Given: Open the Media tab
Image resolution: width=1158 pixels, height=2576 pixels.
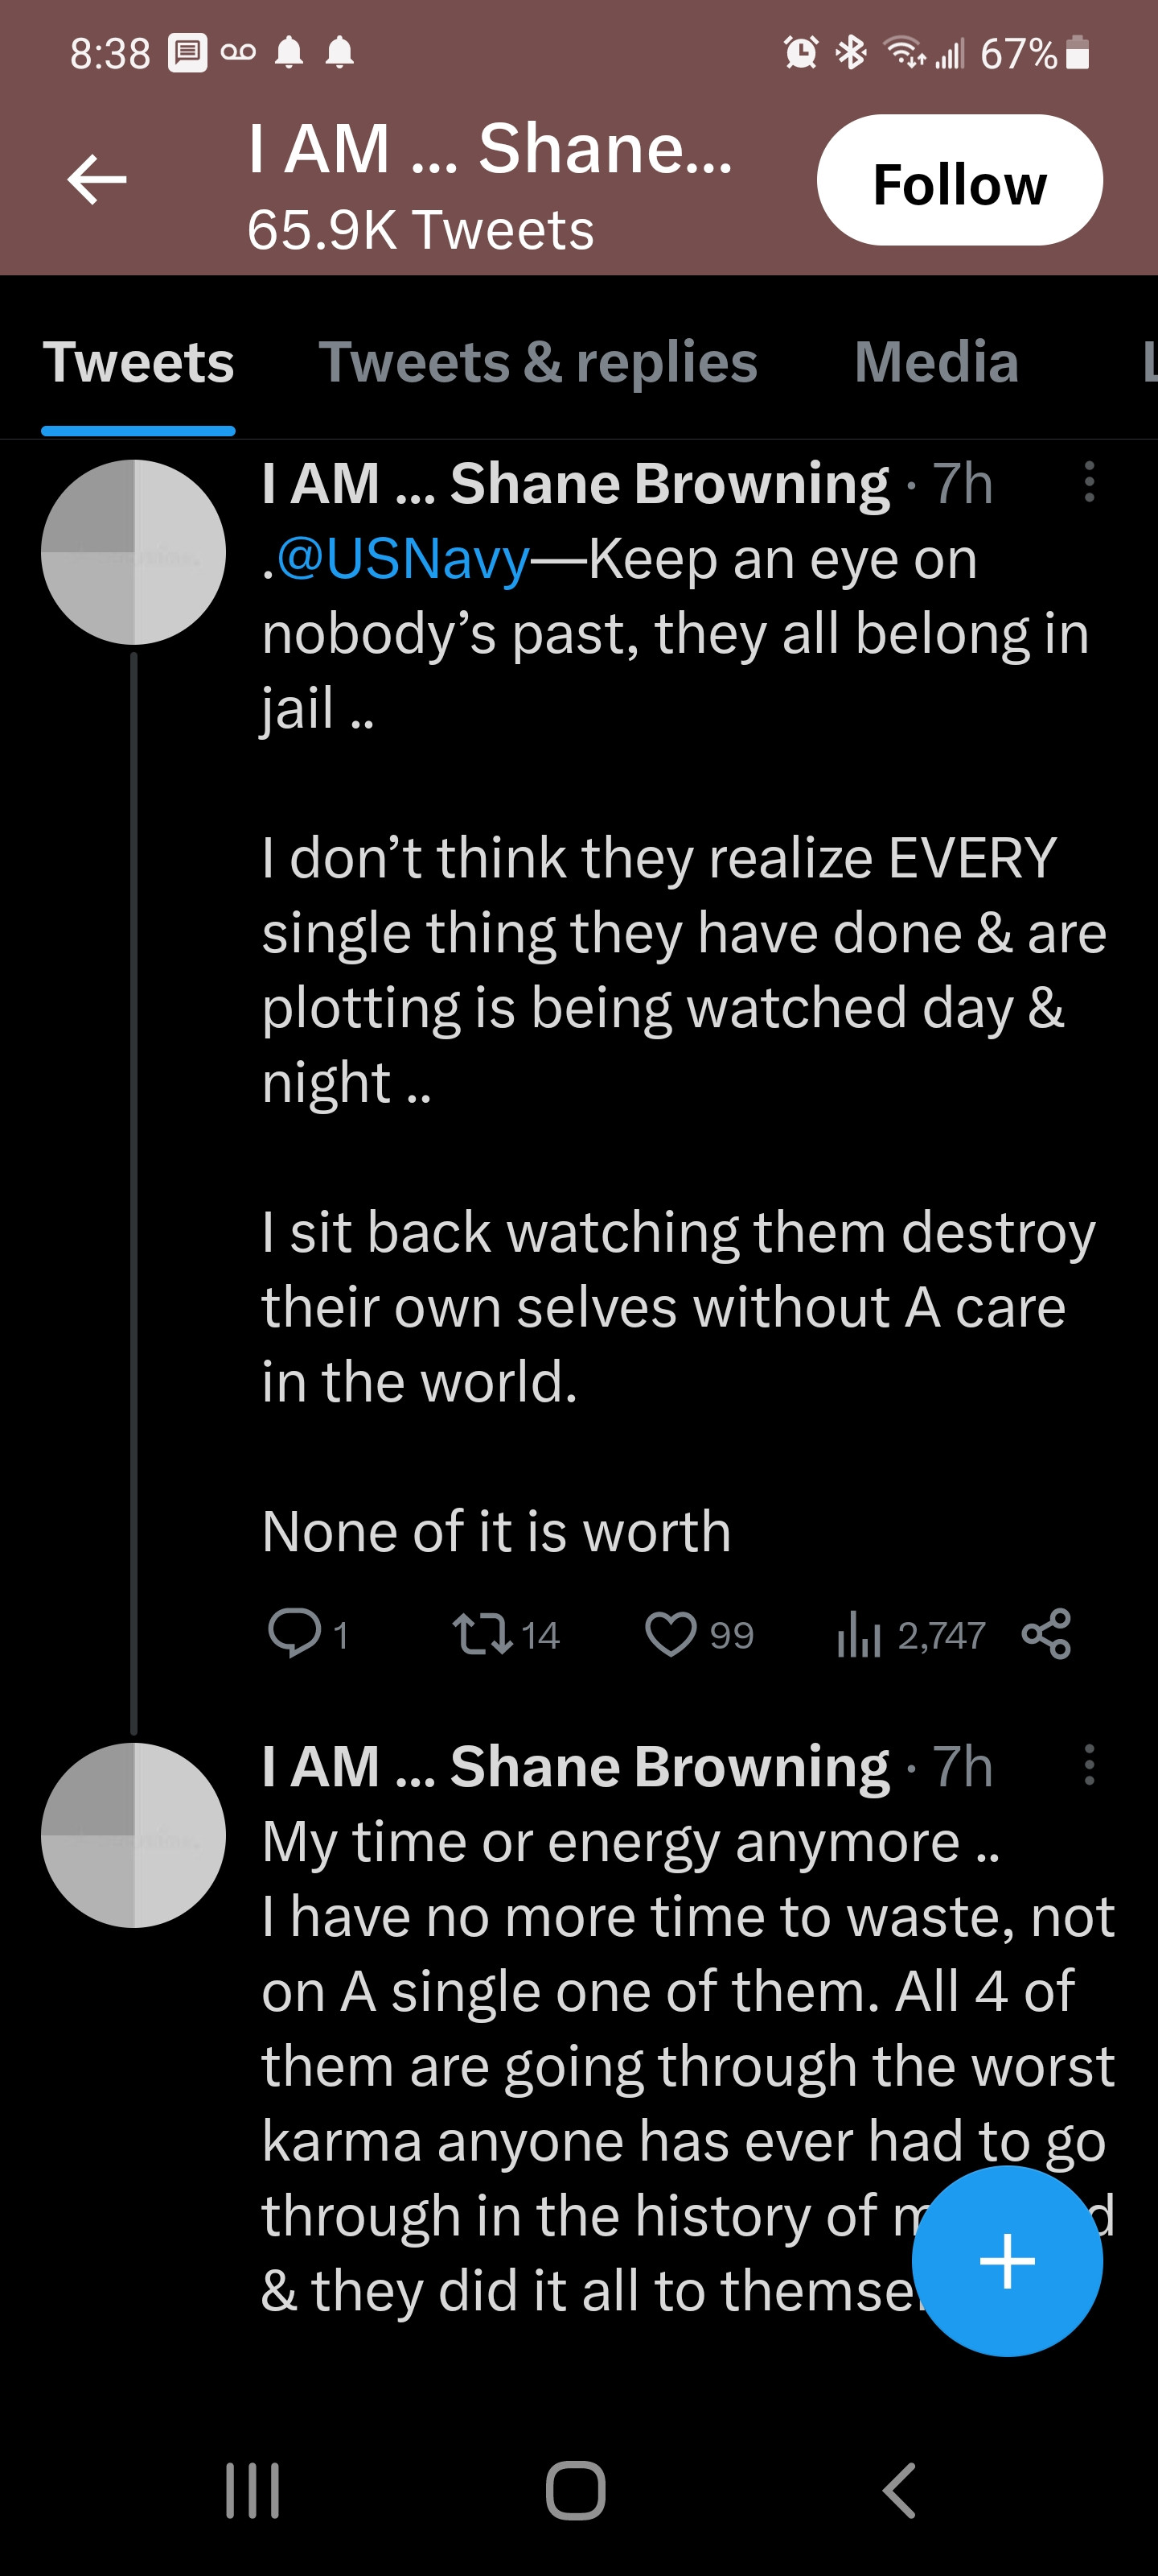Looking at the screenshot, I should coord(936,362).
